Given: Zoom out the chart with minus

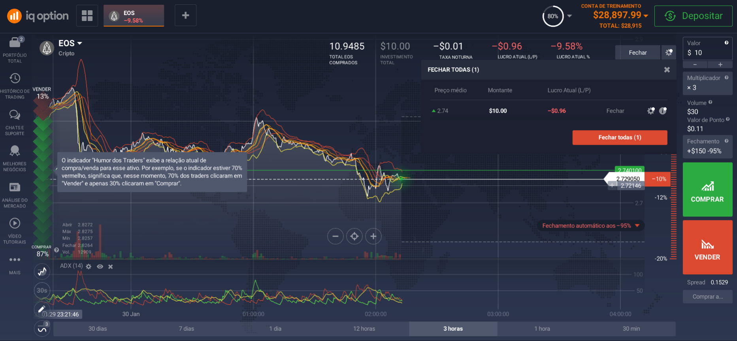Looking at the screenshot, I should point(335,237).
